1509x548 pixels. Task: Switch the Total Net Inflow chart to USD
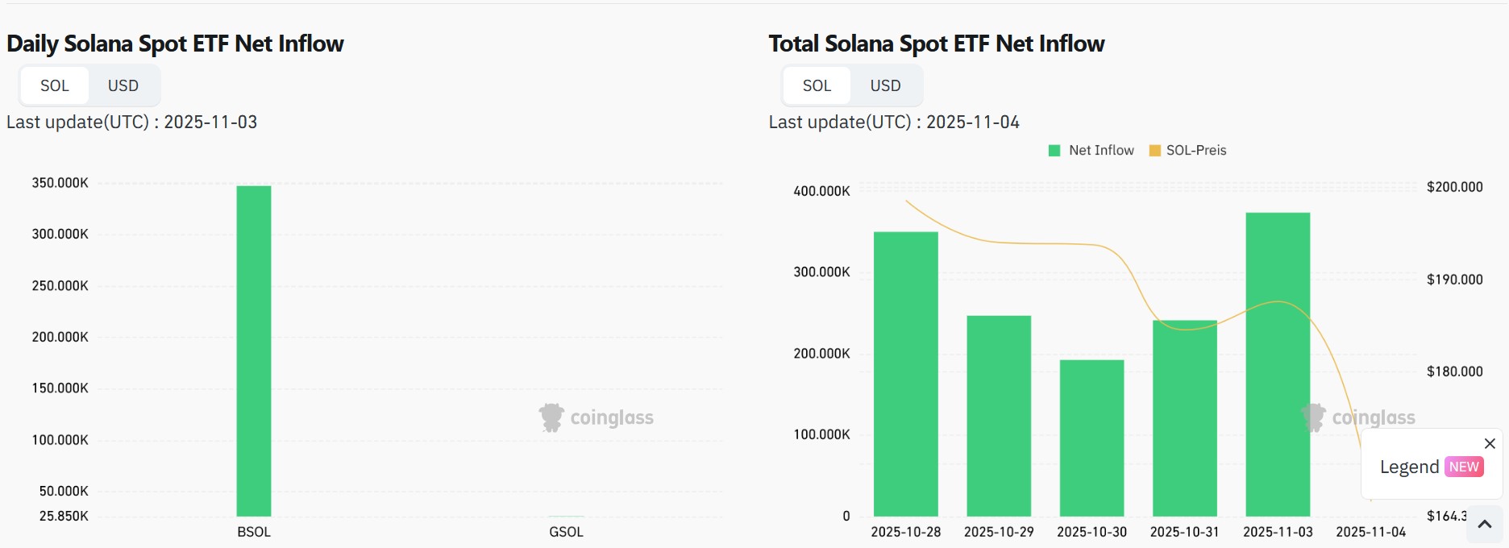(885, 85)
